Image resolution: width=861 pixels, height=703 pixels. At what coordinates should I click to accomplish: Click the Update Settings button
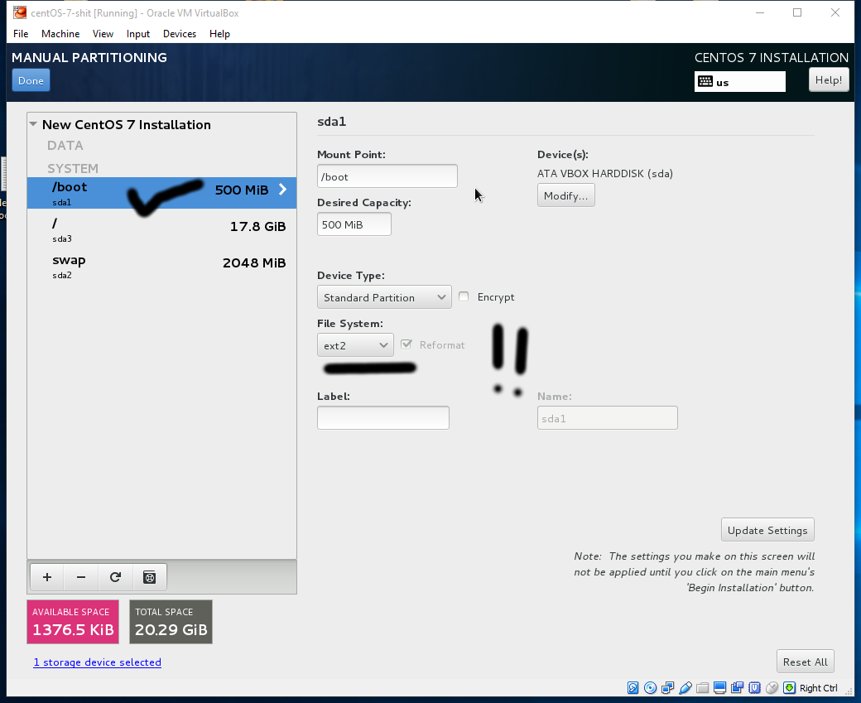click(x=767, y=530)
